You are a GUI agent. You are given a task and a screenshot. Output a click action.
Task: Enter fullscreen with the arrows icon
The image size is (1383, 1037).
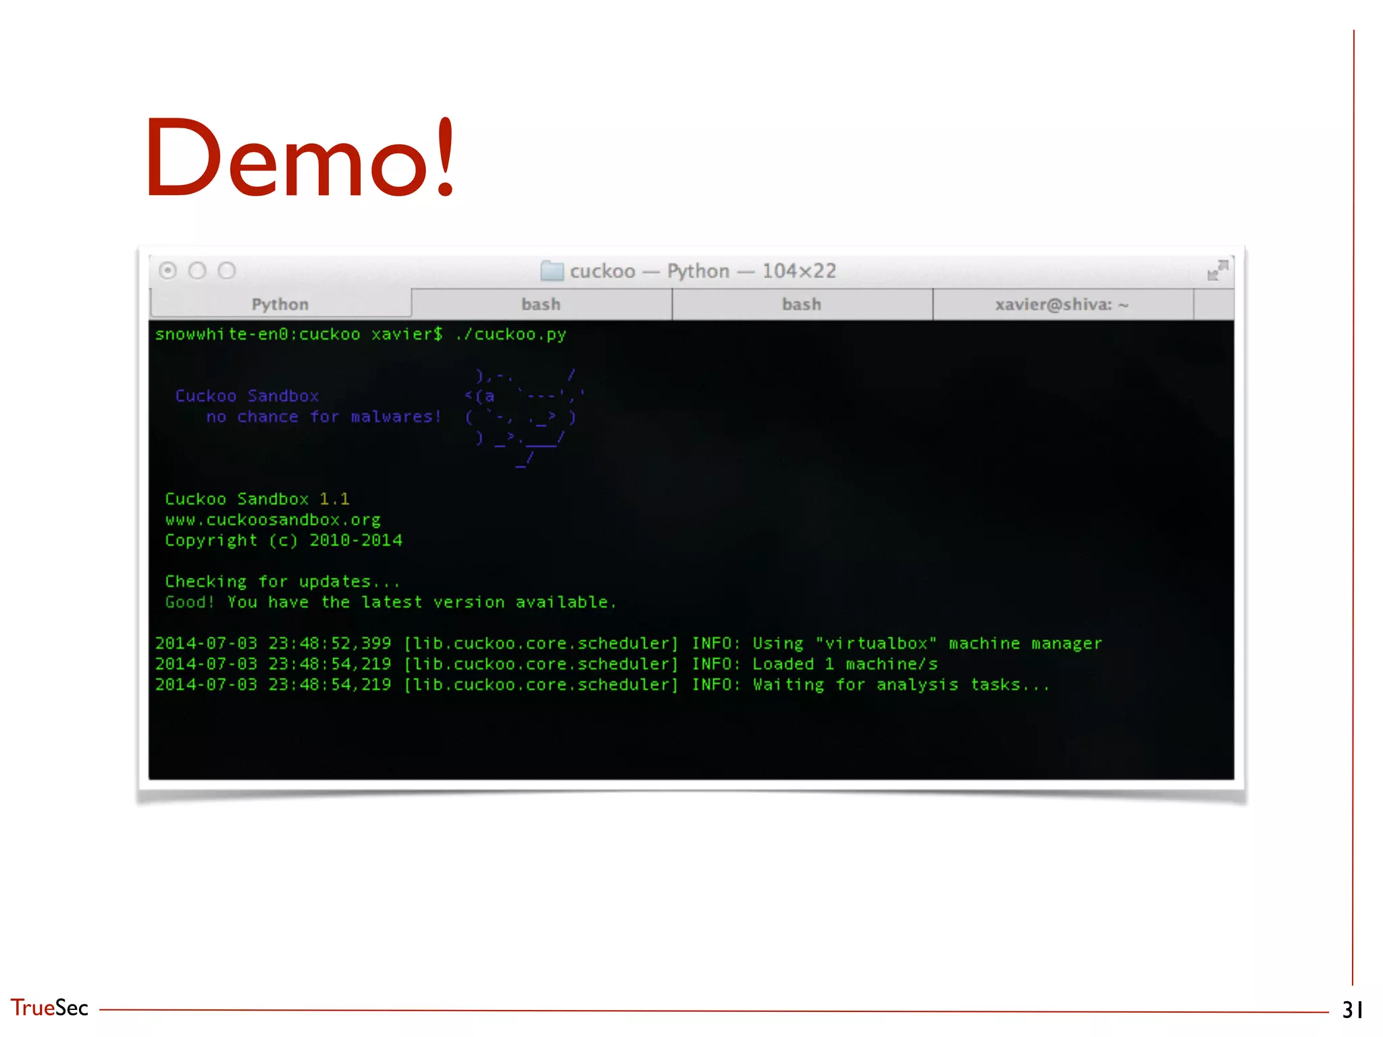coord(1218,270)
